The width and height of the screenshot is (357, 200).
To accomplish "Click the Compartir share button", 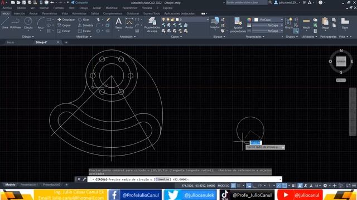I will click(79, 2).
